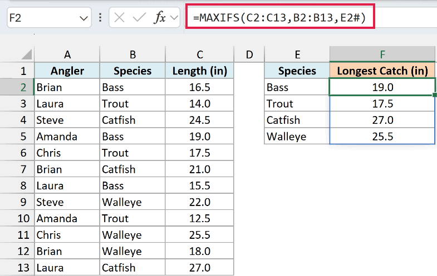This screenshot has height=276, width=437.
Task: Select column A header
Action: pos(67,54)
